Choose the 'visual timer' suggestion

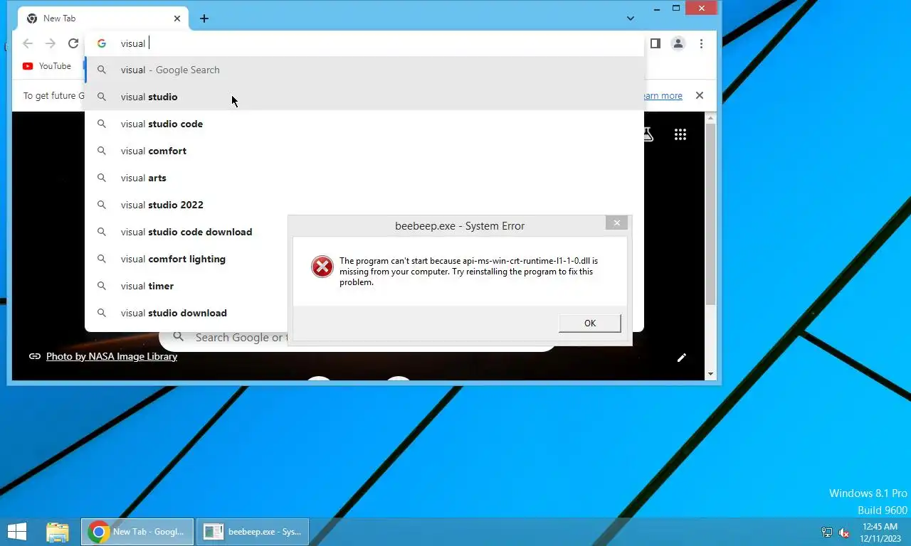coord(186,286)
